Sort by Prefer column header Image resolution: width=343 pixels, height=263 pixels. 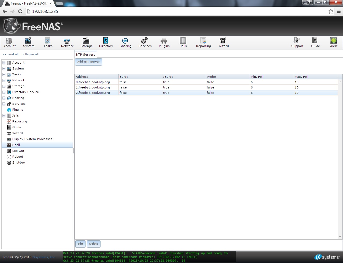228,77
